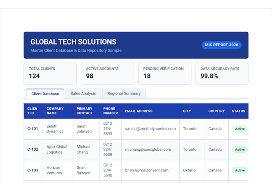Screen dimensions: 272x183
Task: Select client ID C-103
Action: click(x=33, y=170)
